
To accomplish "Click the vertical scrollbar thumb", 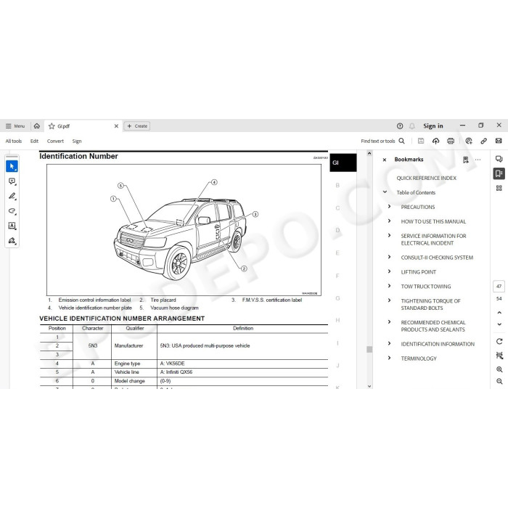I will pos(369,349).
